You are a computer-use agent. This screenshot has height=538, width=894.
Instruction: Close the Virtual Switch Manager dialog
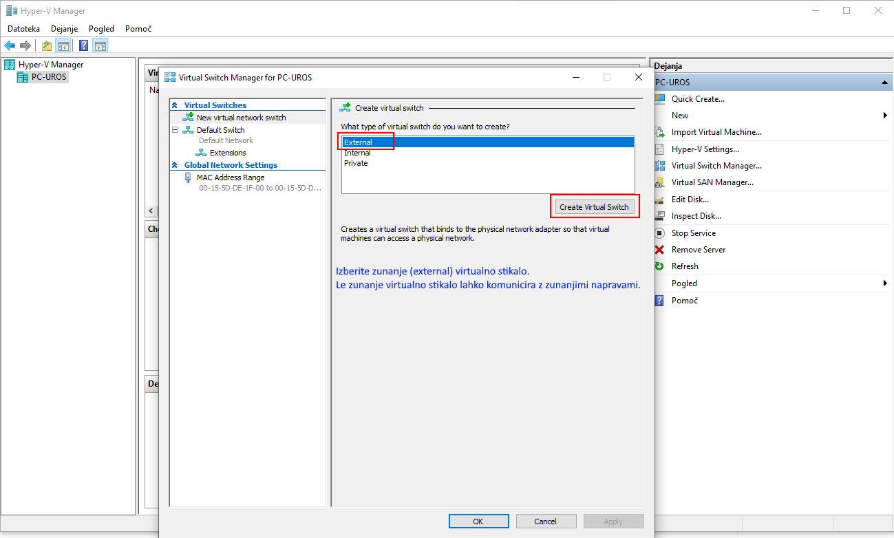click(x=639, y=77)
